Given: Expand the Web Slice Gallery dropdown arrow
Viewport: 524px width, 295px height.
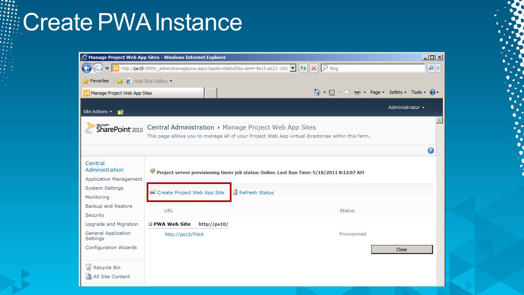Looking at the screenshot, I should (171, 81).
